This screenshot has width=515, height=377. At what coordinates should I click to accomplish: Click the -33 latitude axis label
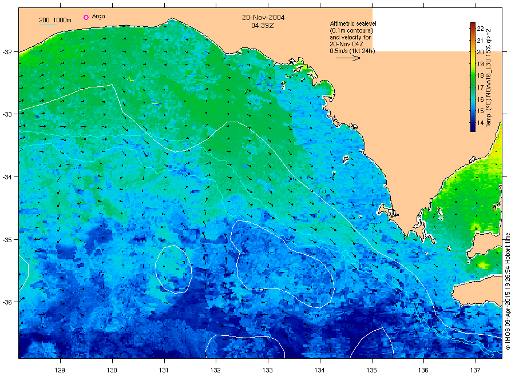coord(7,114)
